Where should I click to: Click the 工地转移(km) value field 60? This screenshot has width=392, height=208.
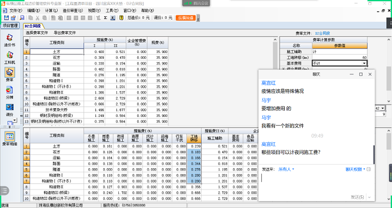[x=340, y=58]
